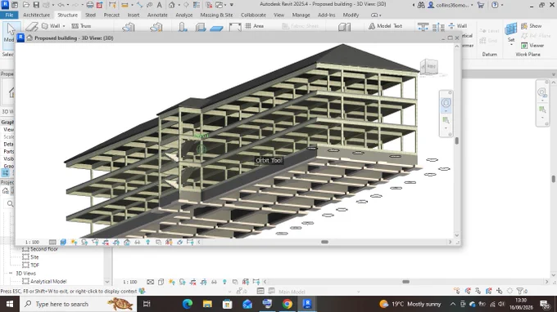Collapse the 3D Views tree node
This screenshot has height=312, width=557.
click(11, 273)
